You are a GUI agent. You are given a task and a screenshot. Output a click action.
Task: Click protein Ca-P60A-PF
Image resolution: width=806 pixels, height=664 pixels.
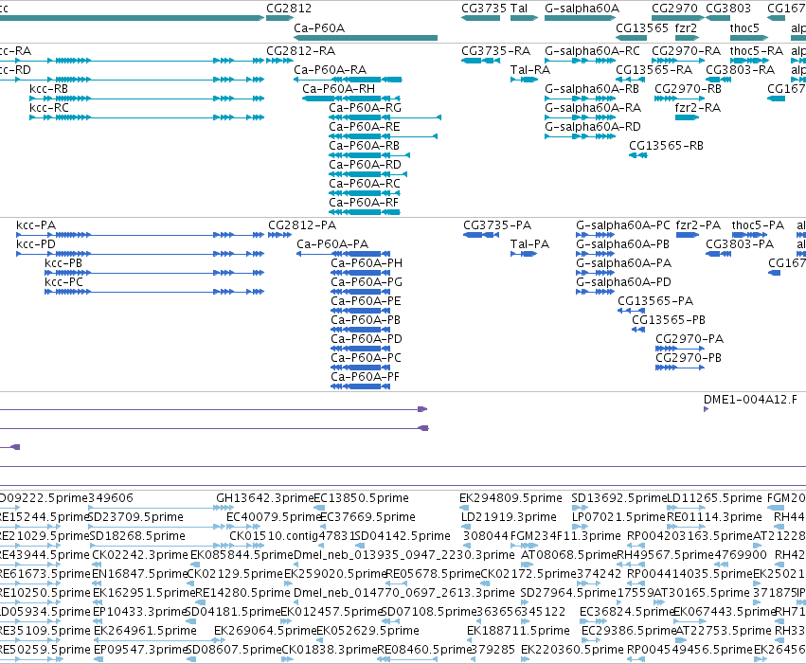pos(365,377)
